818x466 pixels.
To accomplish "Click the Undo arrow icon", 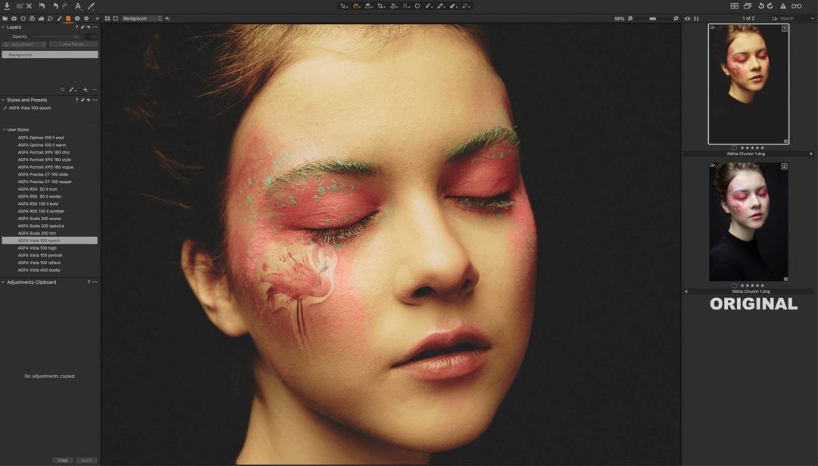I will (x=55, y=6).
